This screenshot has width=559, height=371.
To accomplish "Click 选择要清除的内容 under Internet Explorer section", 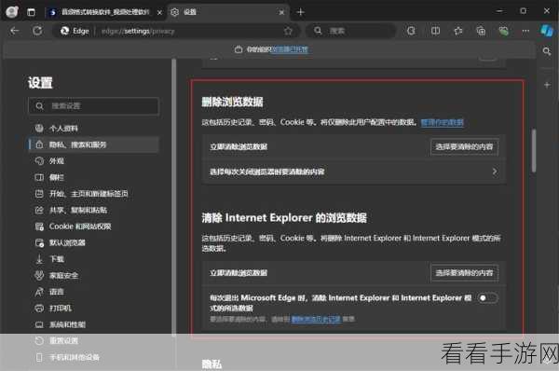I will pyautogui.click(x=464, y=273).
